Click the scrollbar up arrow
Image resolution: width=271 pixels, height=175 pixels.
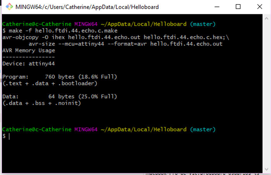pos(266,18)
